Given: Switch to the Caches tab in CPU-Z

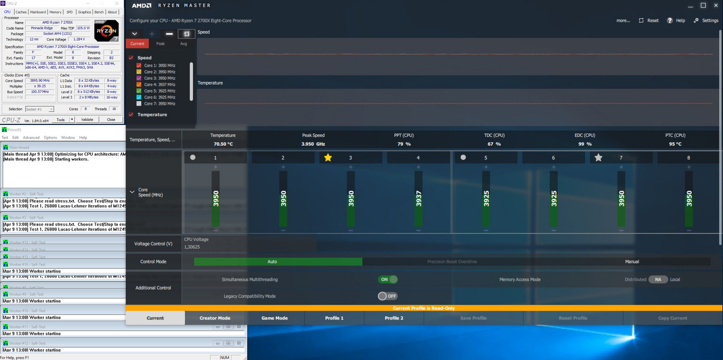Looking at the screenshot, I should (21, 12).
